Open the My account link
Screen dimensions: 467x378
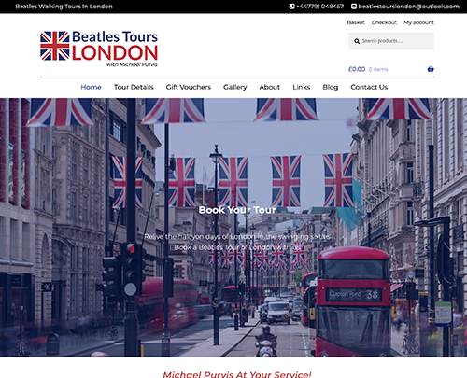point(418,22)
